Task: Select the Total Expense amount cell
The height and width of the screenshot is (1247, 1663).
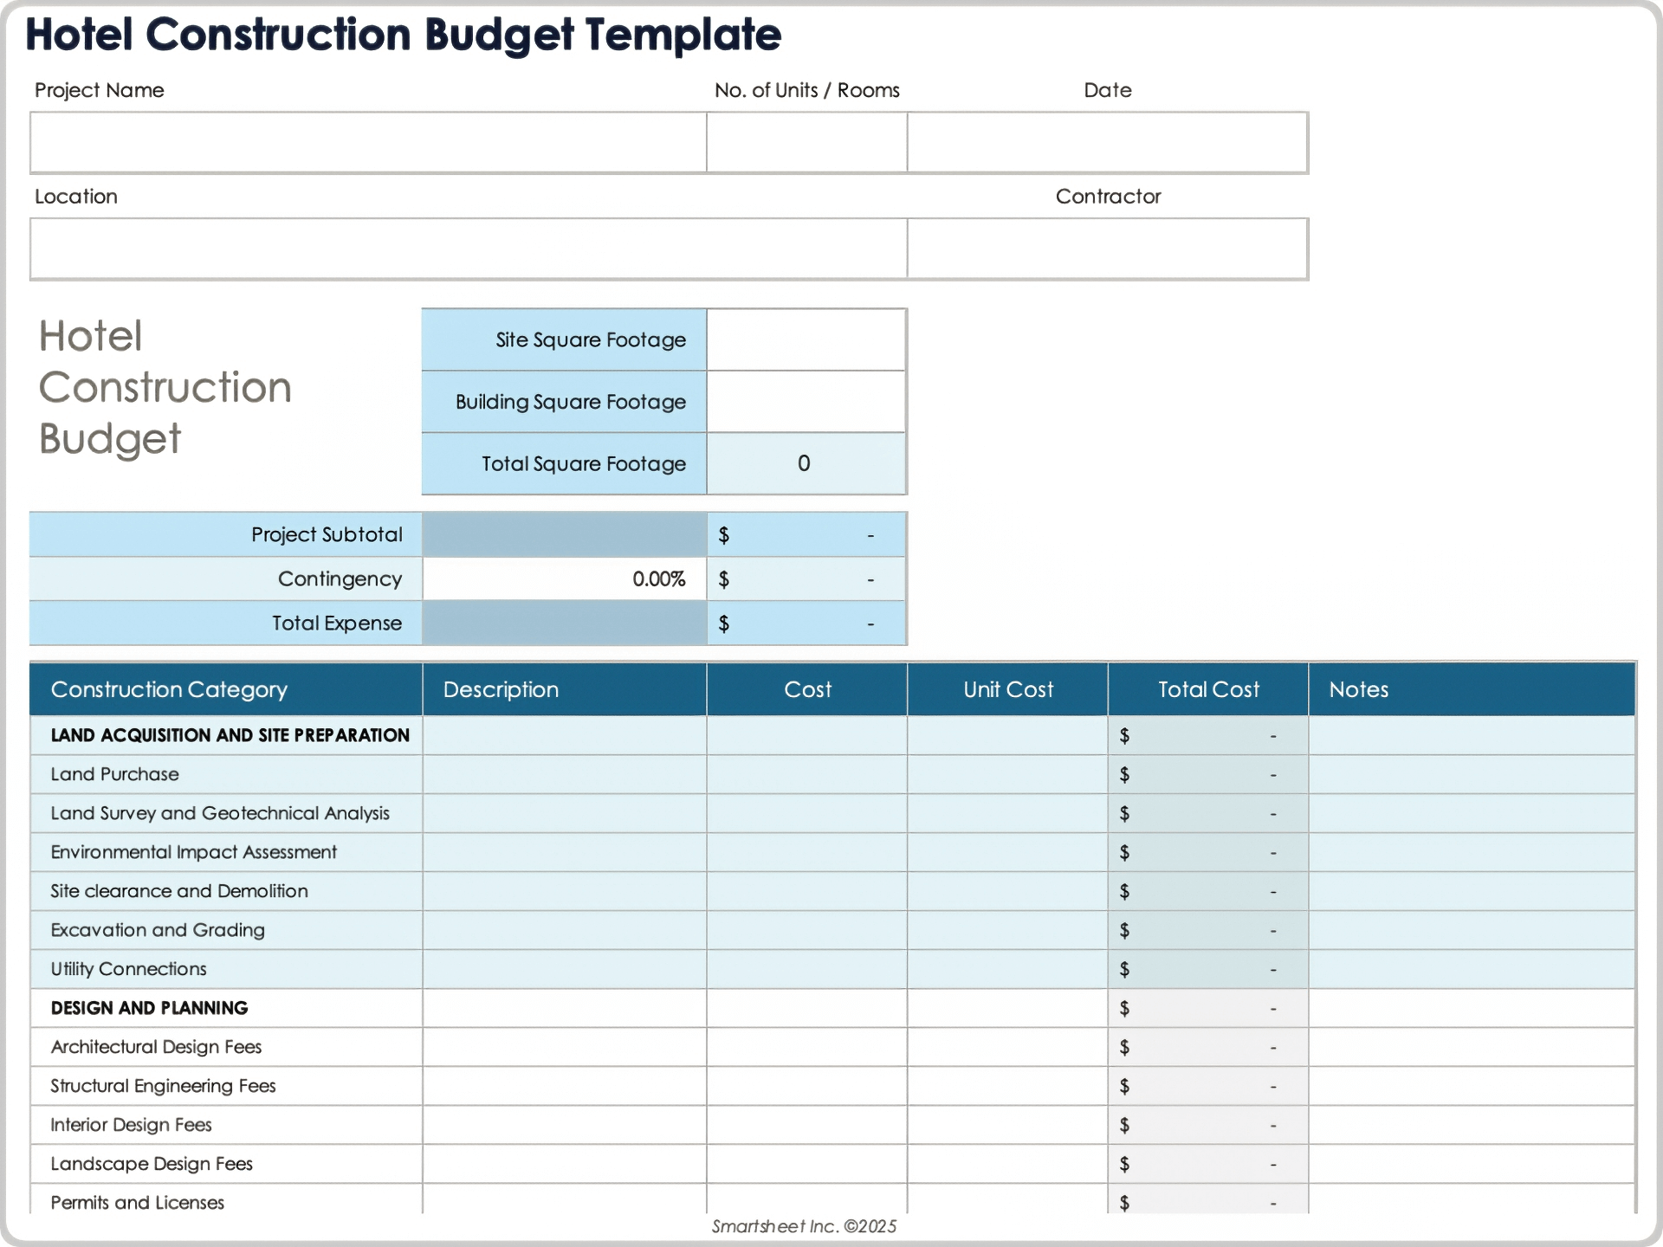Action: (806, 623)
